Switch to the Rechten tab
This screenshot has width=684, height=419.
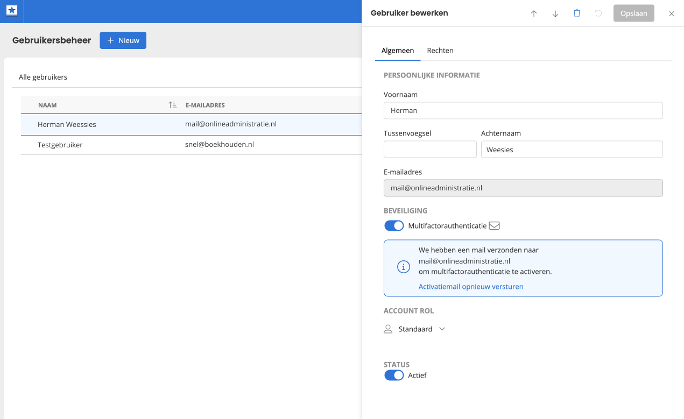(x=440, y=51)
